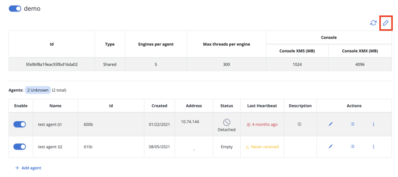398x177 pixels.
Task: Toggle the demo pool switch
Action: pyautogui.click(x=15, y=9)
